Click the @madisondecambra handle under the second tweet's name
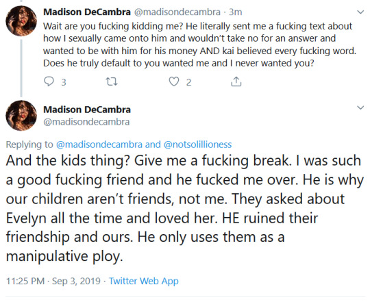The width and height of the screenshot is (370, 302). click(86, 122)
